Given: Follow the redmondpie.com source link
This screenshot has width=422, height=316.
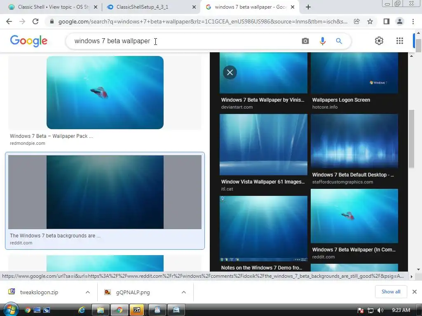Looking at the screenshot, I should (28, 143).
